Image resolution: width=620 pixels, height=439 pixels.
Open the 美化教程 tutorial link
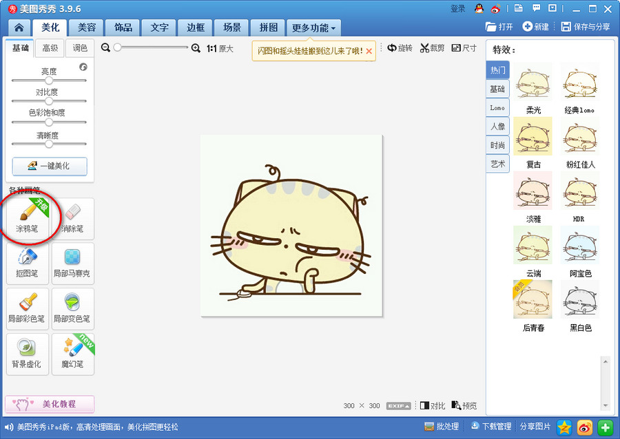point(50,404)
